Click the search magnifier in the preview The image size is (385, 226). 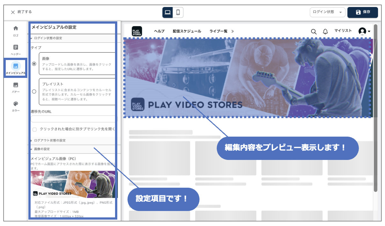tap(314, 31)
